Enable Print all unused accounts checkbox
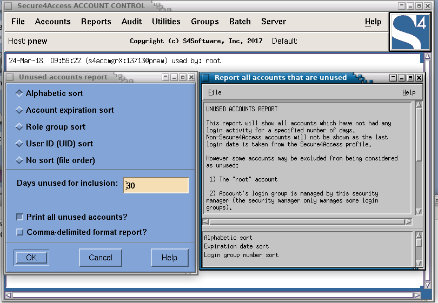Viewport: 438px width, 303px height. [20, 217]
